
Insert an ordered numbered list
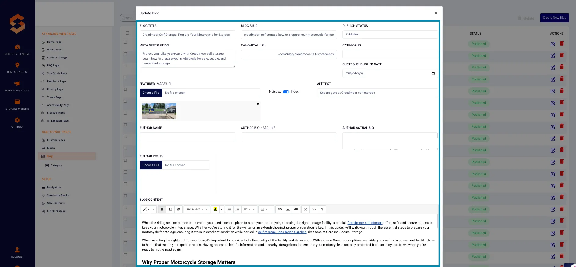click(237, 209)
